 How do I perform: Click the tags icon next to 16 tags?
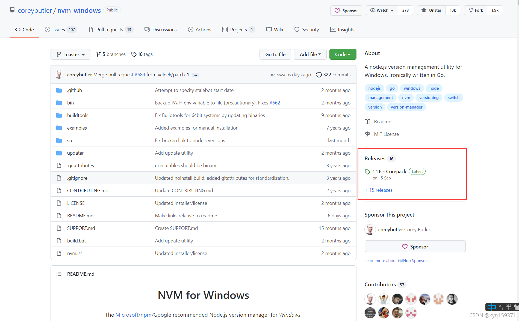coord(134,54)
